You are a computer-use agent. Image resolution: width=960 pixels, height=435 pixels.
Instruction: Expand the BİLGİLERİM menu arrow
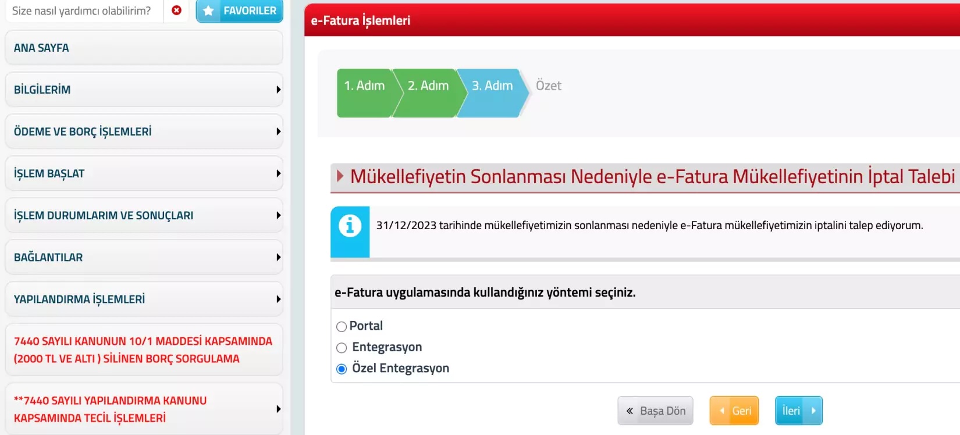pyautogui.click(x=279, y=90)
